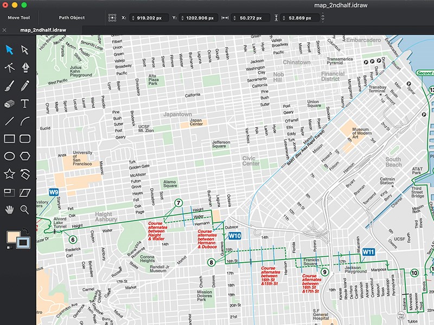Select the Rotate tool
The height and width of the screenshot is (325, 434).
click(x=25, y=174)
